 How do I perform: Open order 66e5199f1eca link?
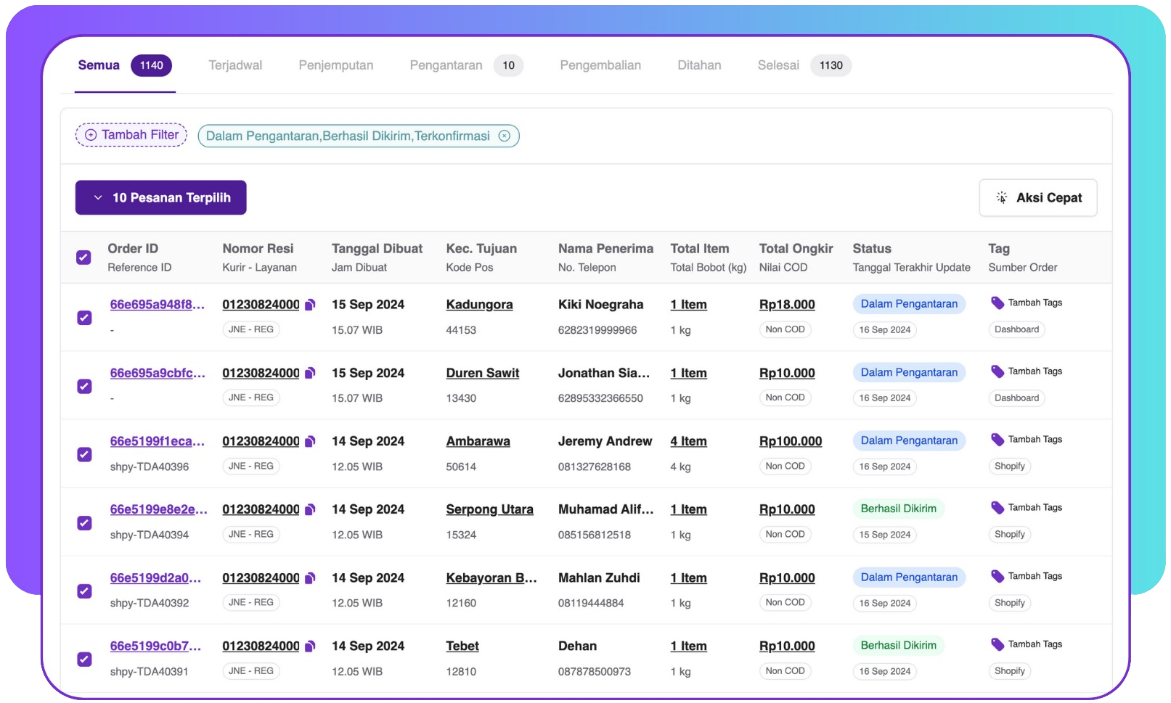[x=158, y=441]
